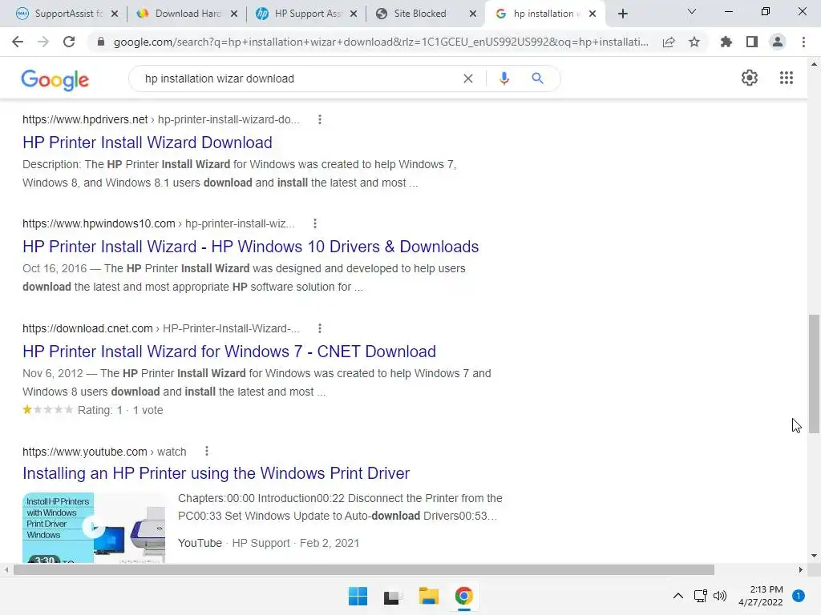
Task: Reload the current Google search page
Action: click(x=69, y=42)
